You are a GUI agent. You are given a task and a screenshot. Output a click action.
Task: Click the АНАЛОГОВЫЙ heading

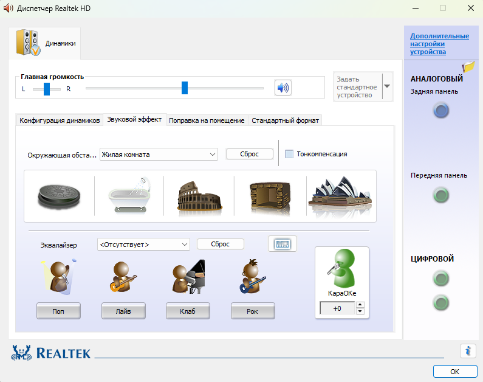pyautogui.click(x=436, y=79)
